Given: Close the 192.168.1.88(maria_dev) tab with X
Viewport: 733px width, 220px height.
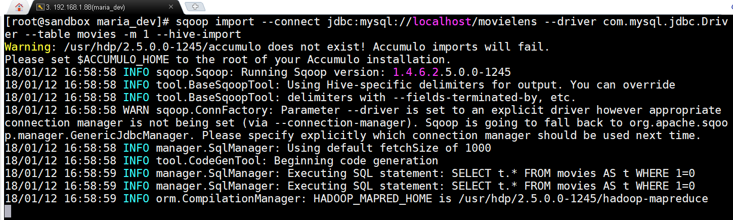Looking at the screenshot, I should (171, 7).
